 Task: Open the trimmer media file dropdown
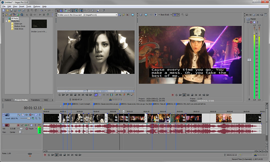(x=116, y=15)
